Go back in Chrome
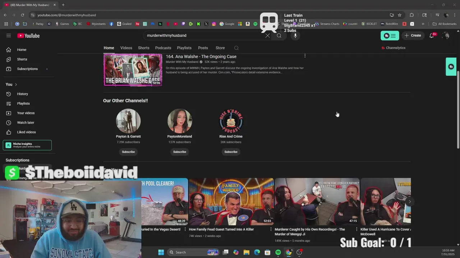 click(5, 15)
